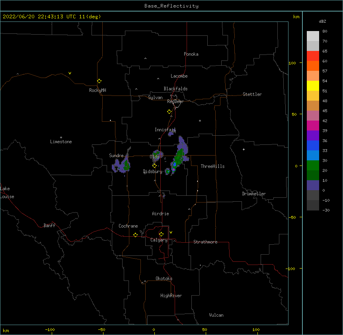This screenshot has height=335, width=343.
Task: Pick the bright green 20-30 dBZ legend swatch
Action: [x=313, y=166]
